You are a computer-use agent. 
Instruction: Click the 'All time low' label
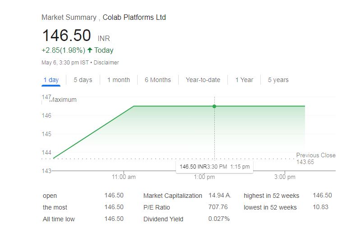[x=59, y=219]
